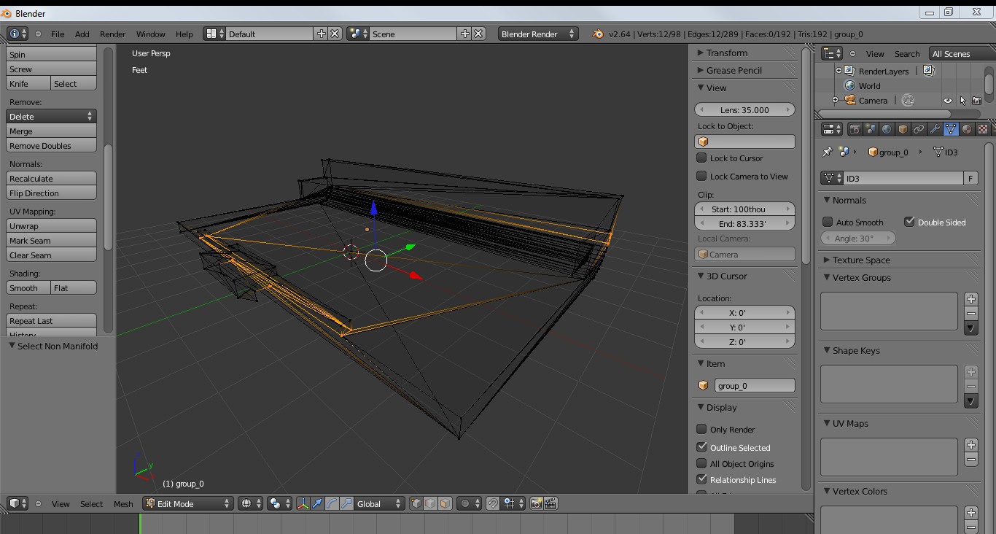Screen dimensions: 996x534
Task: Click the RenderLayers data icon in outliner
Action: 929,71
